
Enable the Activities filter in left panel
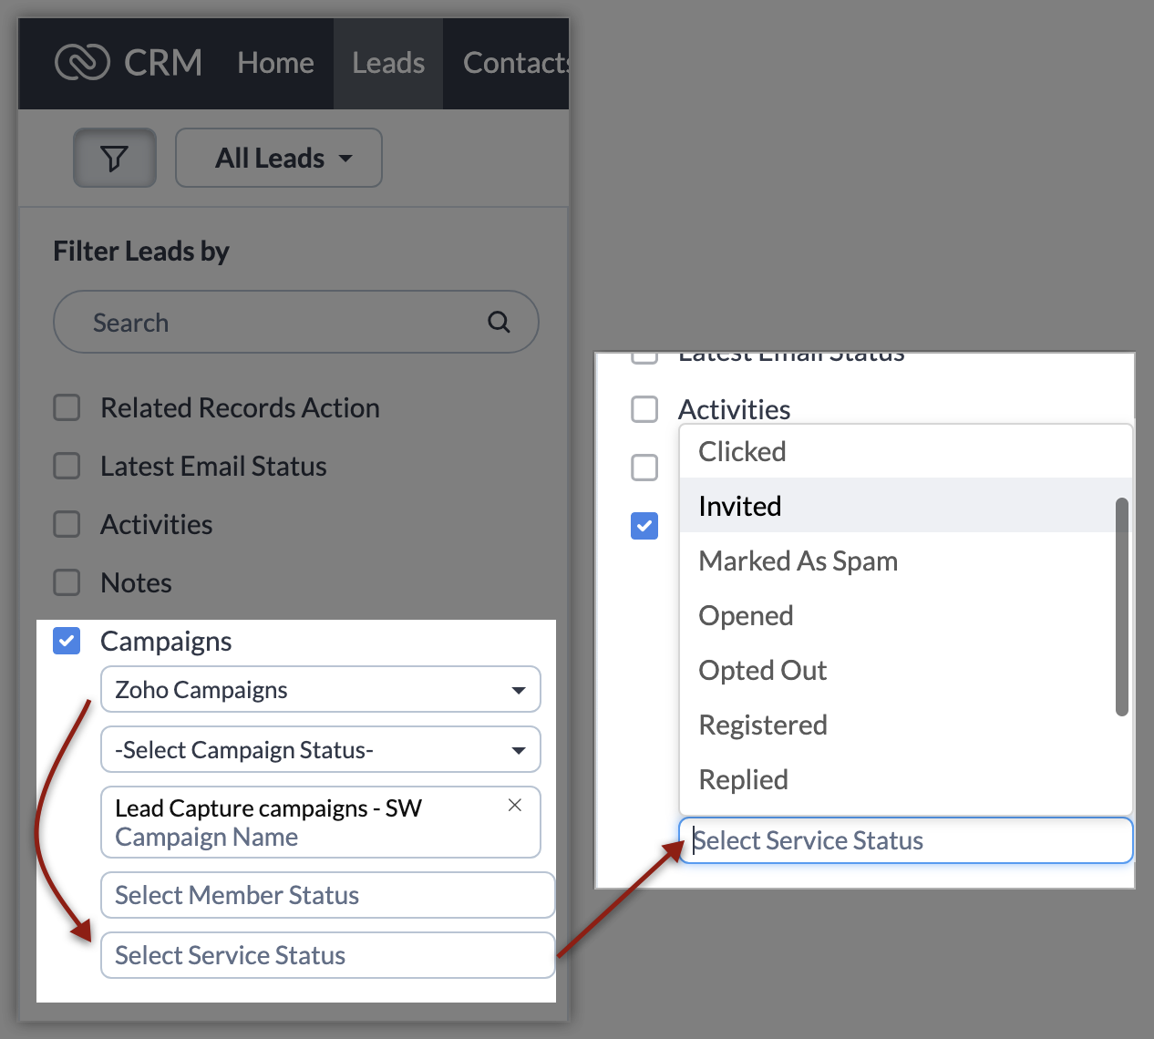(67, 524)
